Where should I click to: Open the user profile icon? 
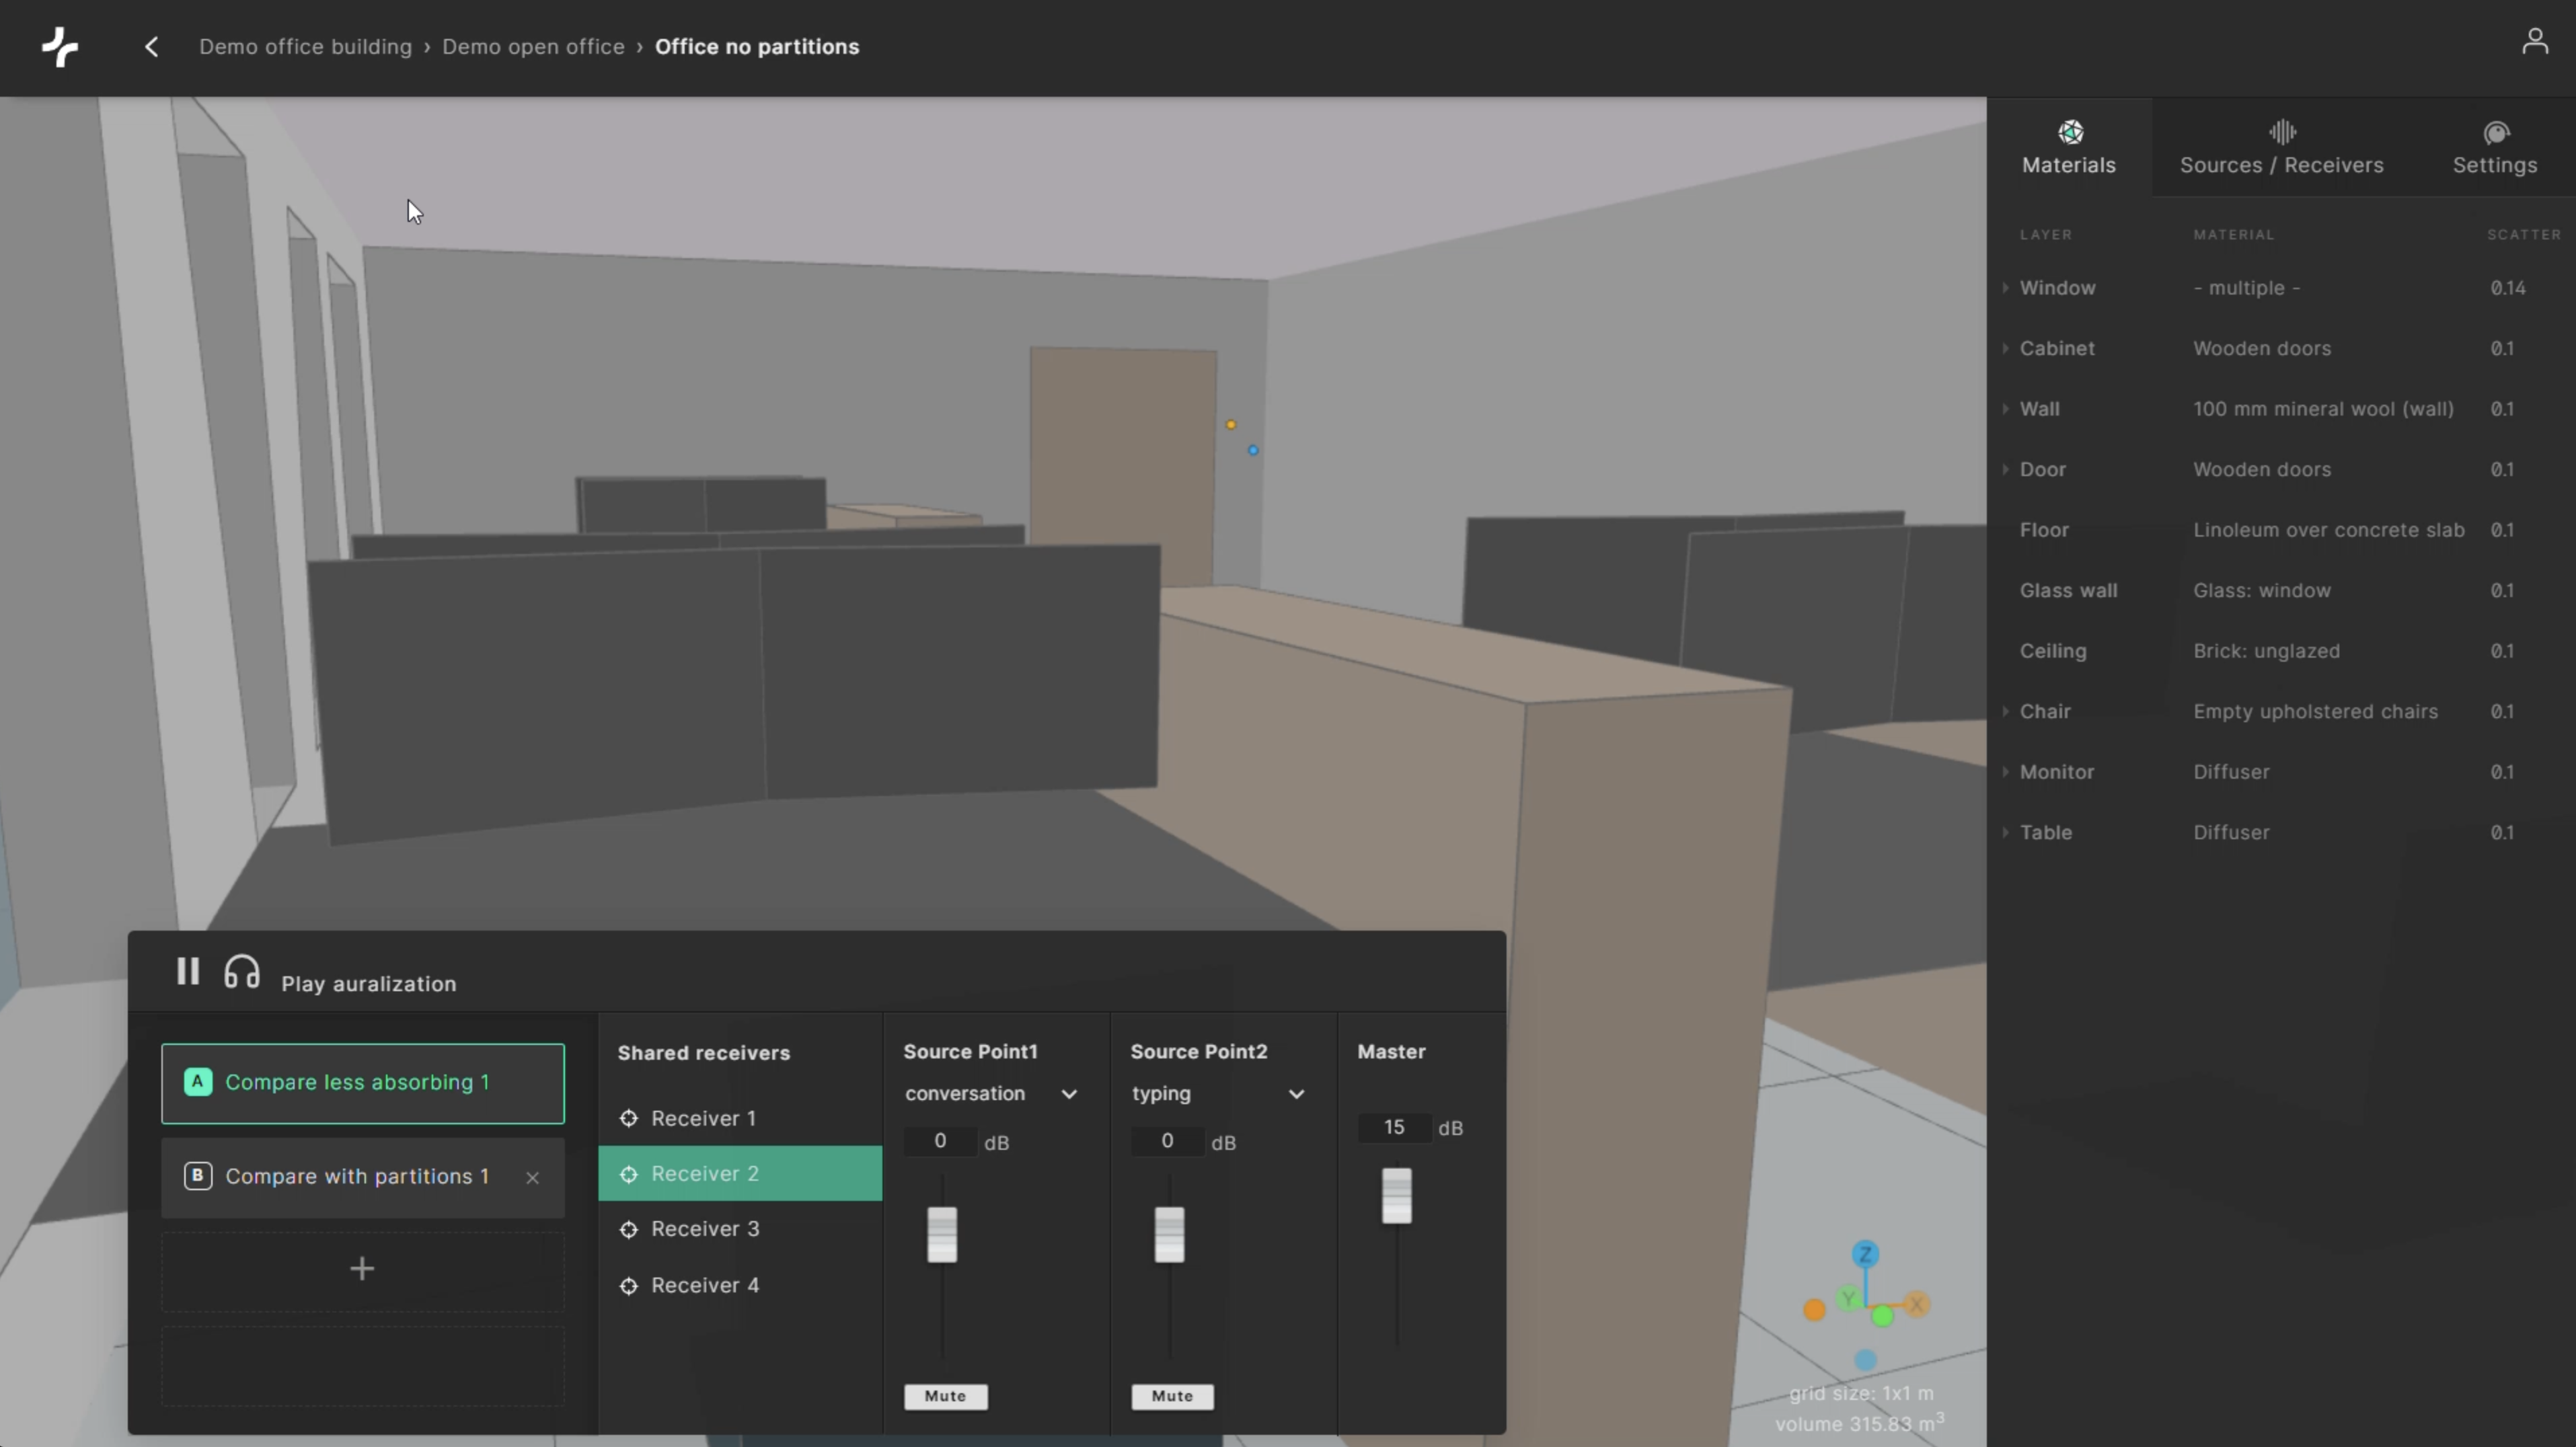click(2535, 40)
